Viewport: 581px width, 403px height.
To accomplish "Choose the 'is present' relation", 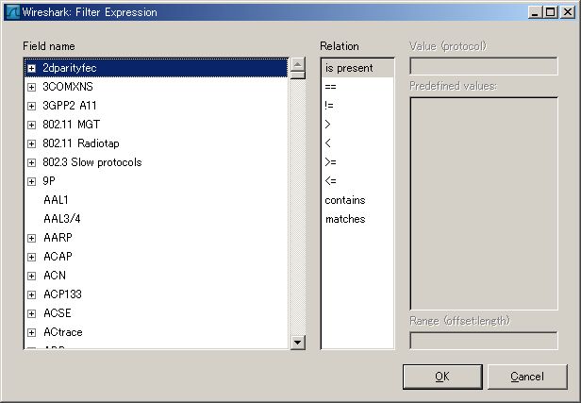I will (357, 68).
